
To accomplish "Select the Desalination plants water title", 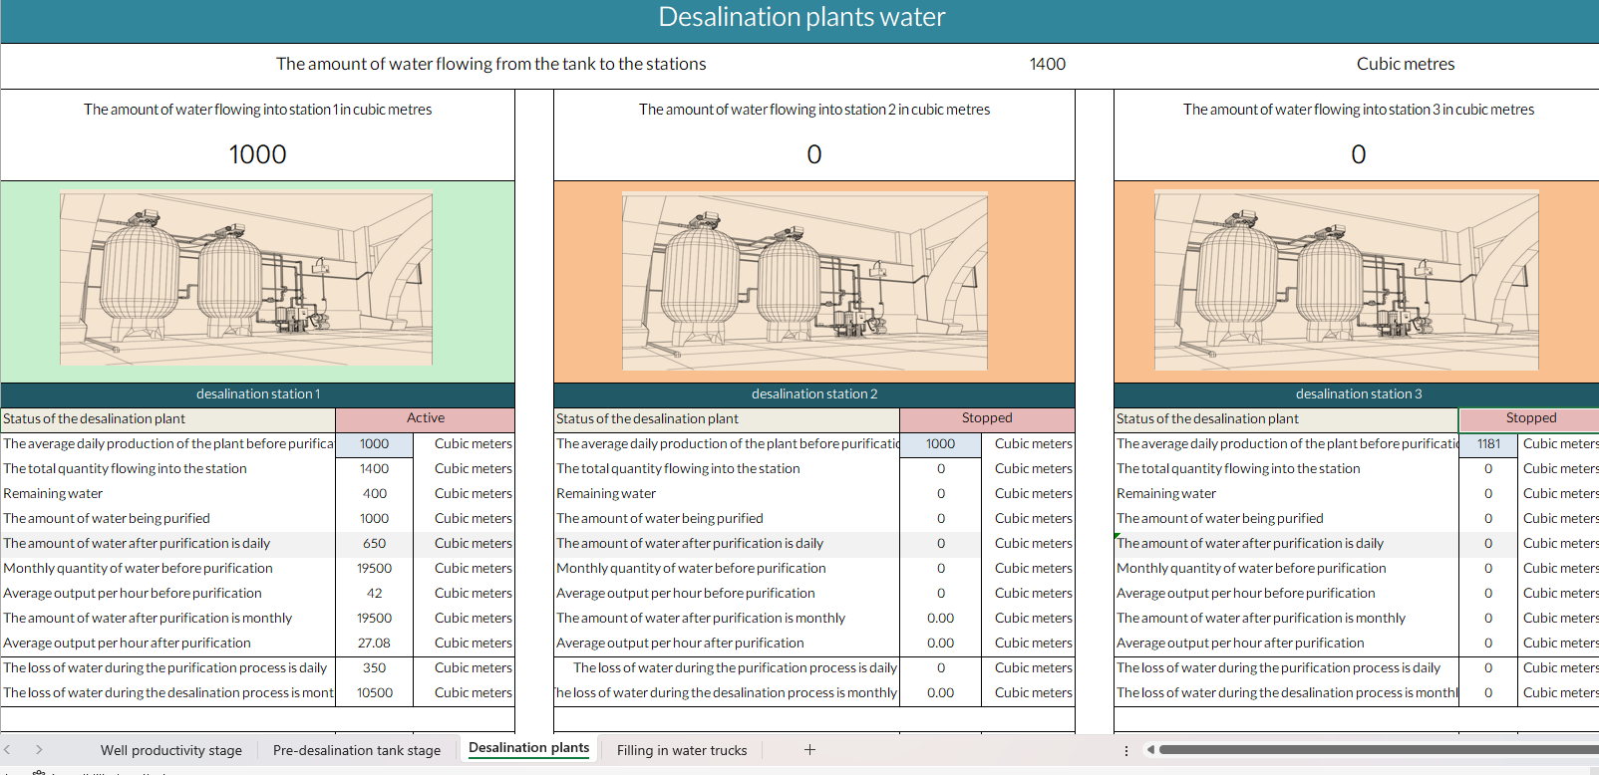I will (801, 17).
